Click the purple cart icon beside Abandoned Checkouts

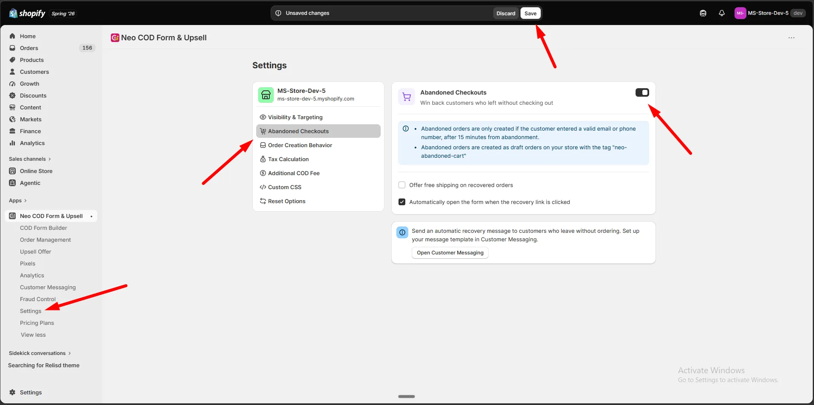[x=407, y=97]
